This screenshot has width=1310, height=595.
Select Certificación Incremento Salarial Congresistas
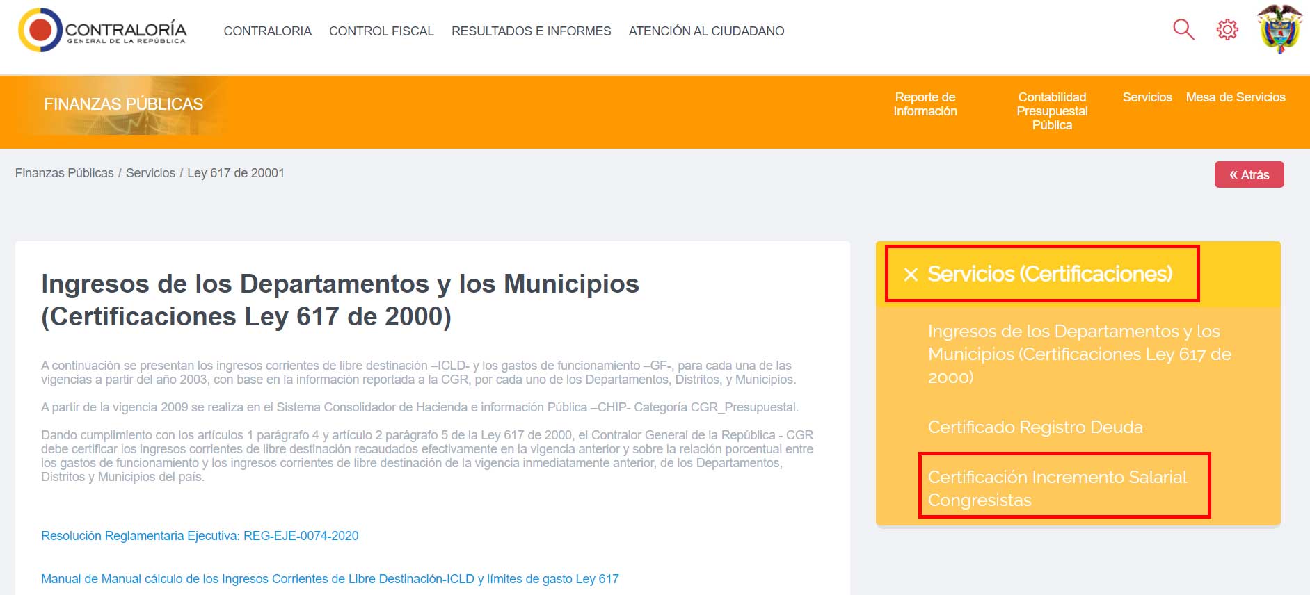coord(1057,488)
